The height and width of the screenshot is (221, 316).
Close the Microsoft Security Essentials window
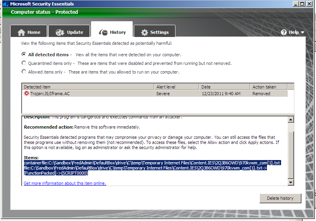tap(309, 4)
